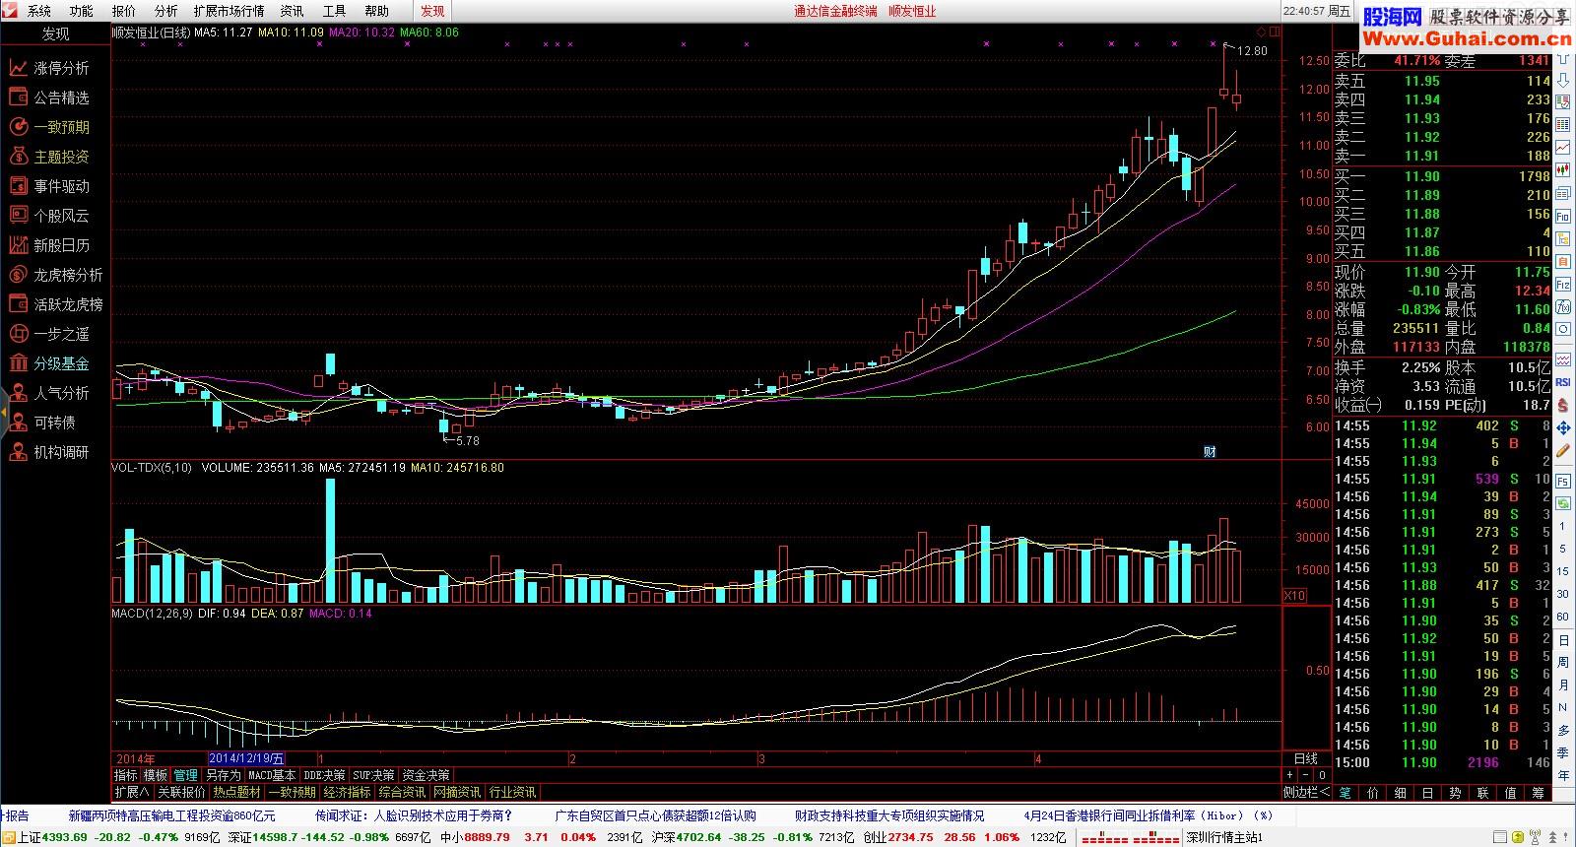Image resolution: width=1576 pixels, height=847 pixels.
Task: Switch chart to quarterly 季 period
Action: pos(1563,752)
